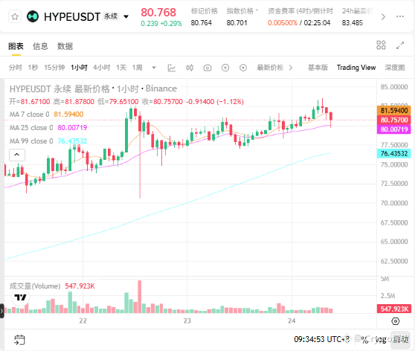Click the circled plus icon in the toolbar
The image size is (415, 351).
[225, 68]
